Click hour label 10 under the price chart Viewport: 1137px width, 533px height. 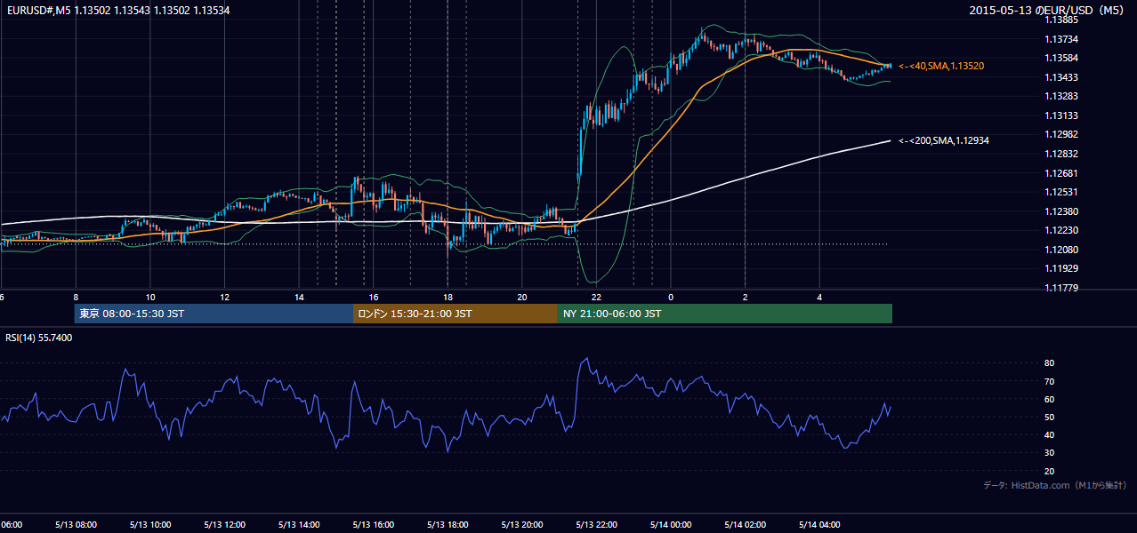(x=150, y=297)
